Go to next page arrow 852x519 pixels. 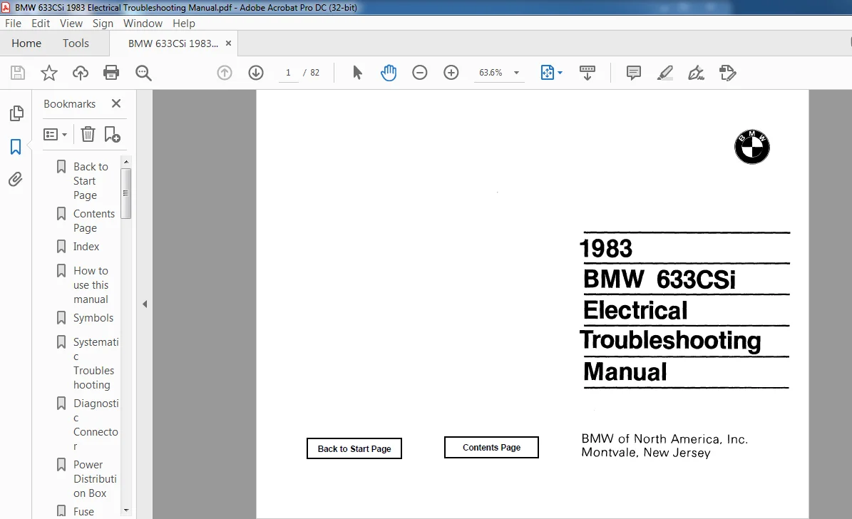(256, 73)
